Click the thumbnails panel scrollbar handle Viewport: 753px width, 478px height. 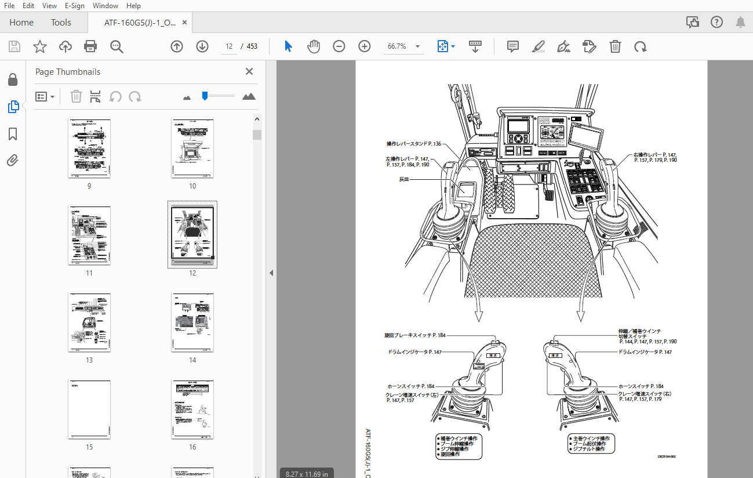coord(257,135)
